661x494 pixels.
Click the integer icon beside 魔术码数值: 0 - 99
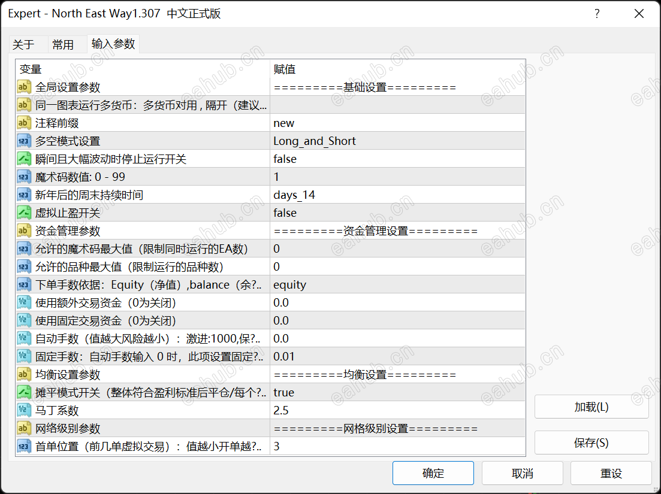[24, 177]
